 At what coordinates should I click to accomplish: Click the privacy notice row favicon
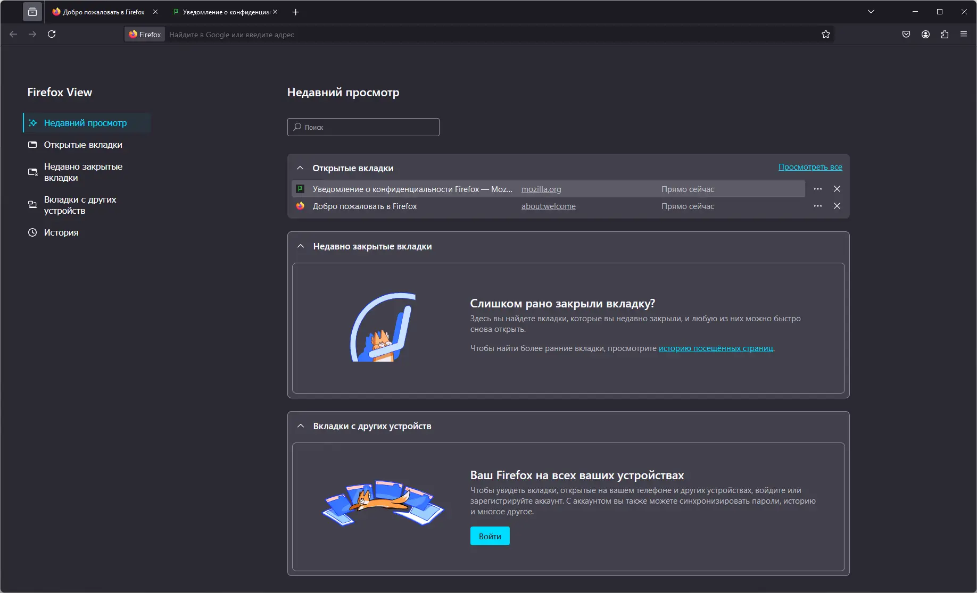[300, 189]
